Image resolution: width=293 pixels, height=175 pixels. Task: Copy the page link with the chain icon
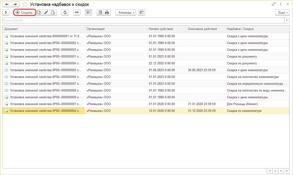click(273, 4)
